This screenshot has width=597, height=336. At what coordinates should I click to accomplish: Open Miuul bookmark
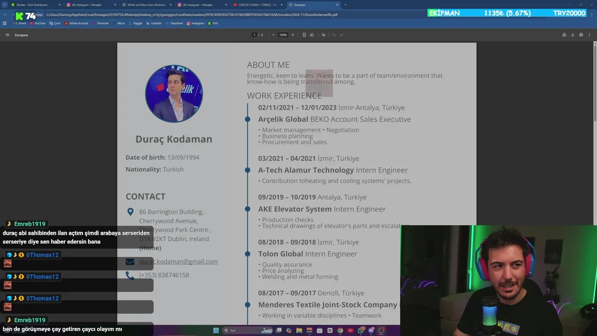(119, 23)
